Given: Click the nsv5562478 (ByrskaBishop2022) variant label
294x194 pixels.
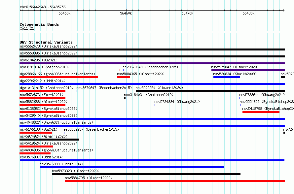Looking at the screenshot, I should tap(49, 46).
